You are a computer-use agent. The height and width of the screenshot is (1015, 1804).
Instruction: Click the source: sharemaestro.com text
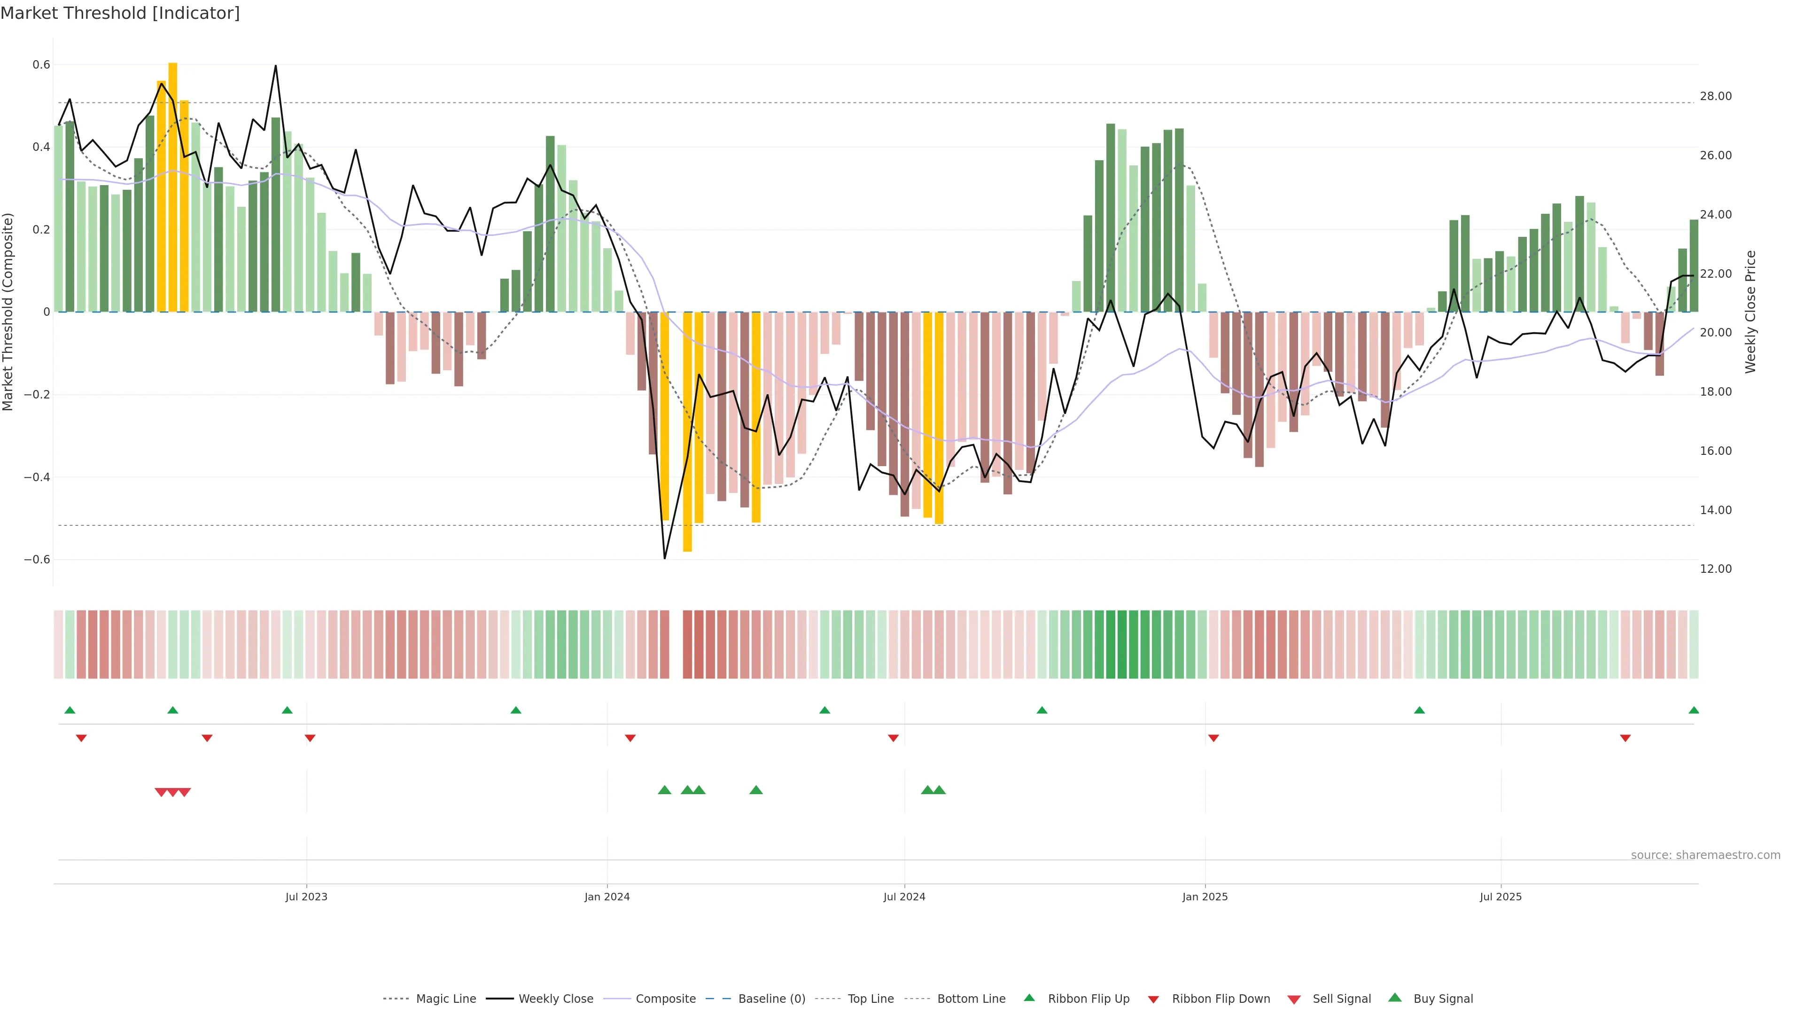[x=1705, y=855]
